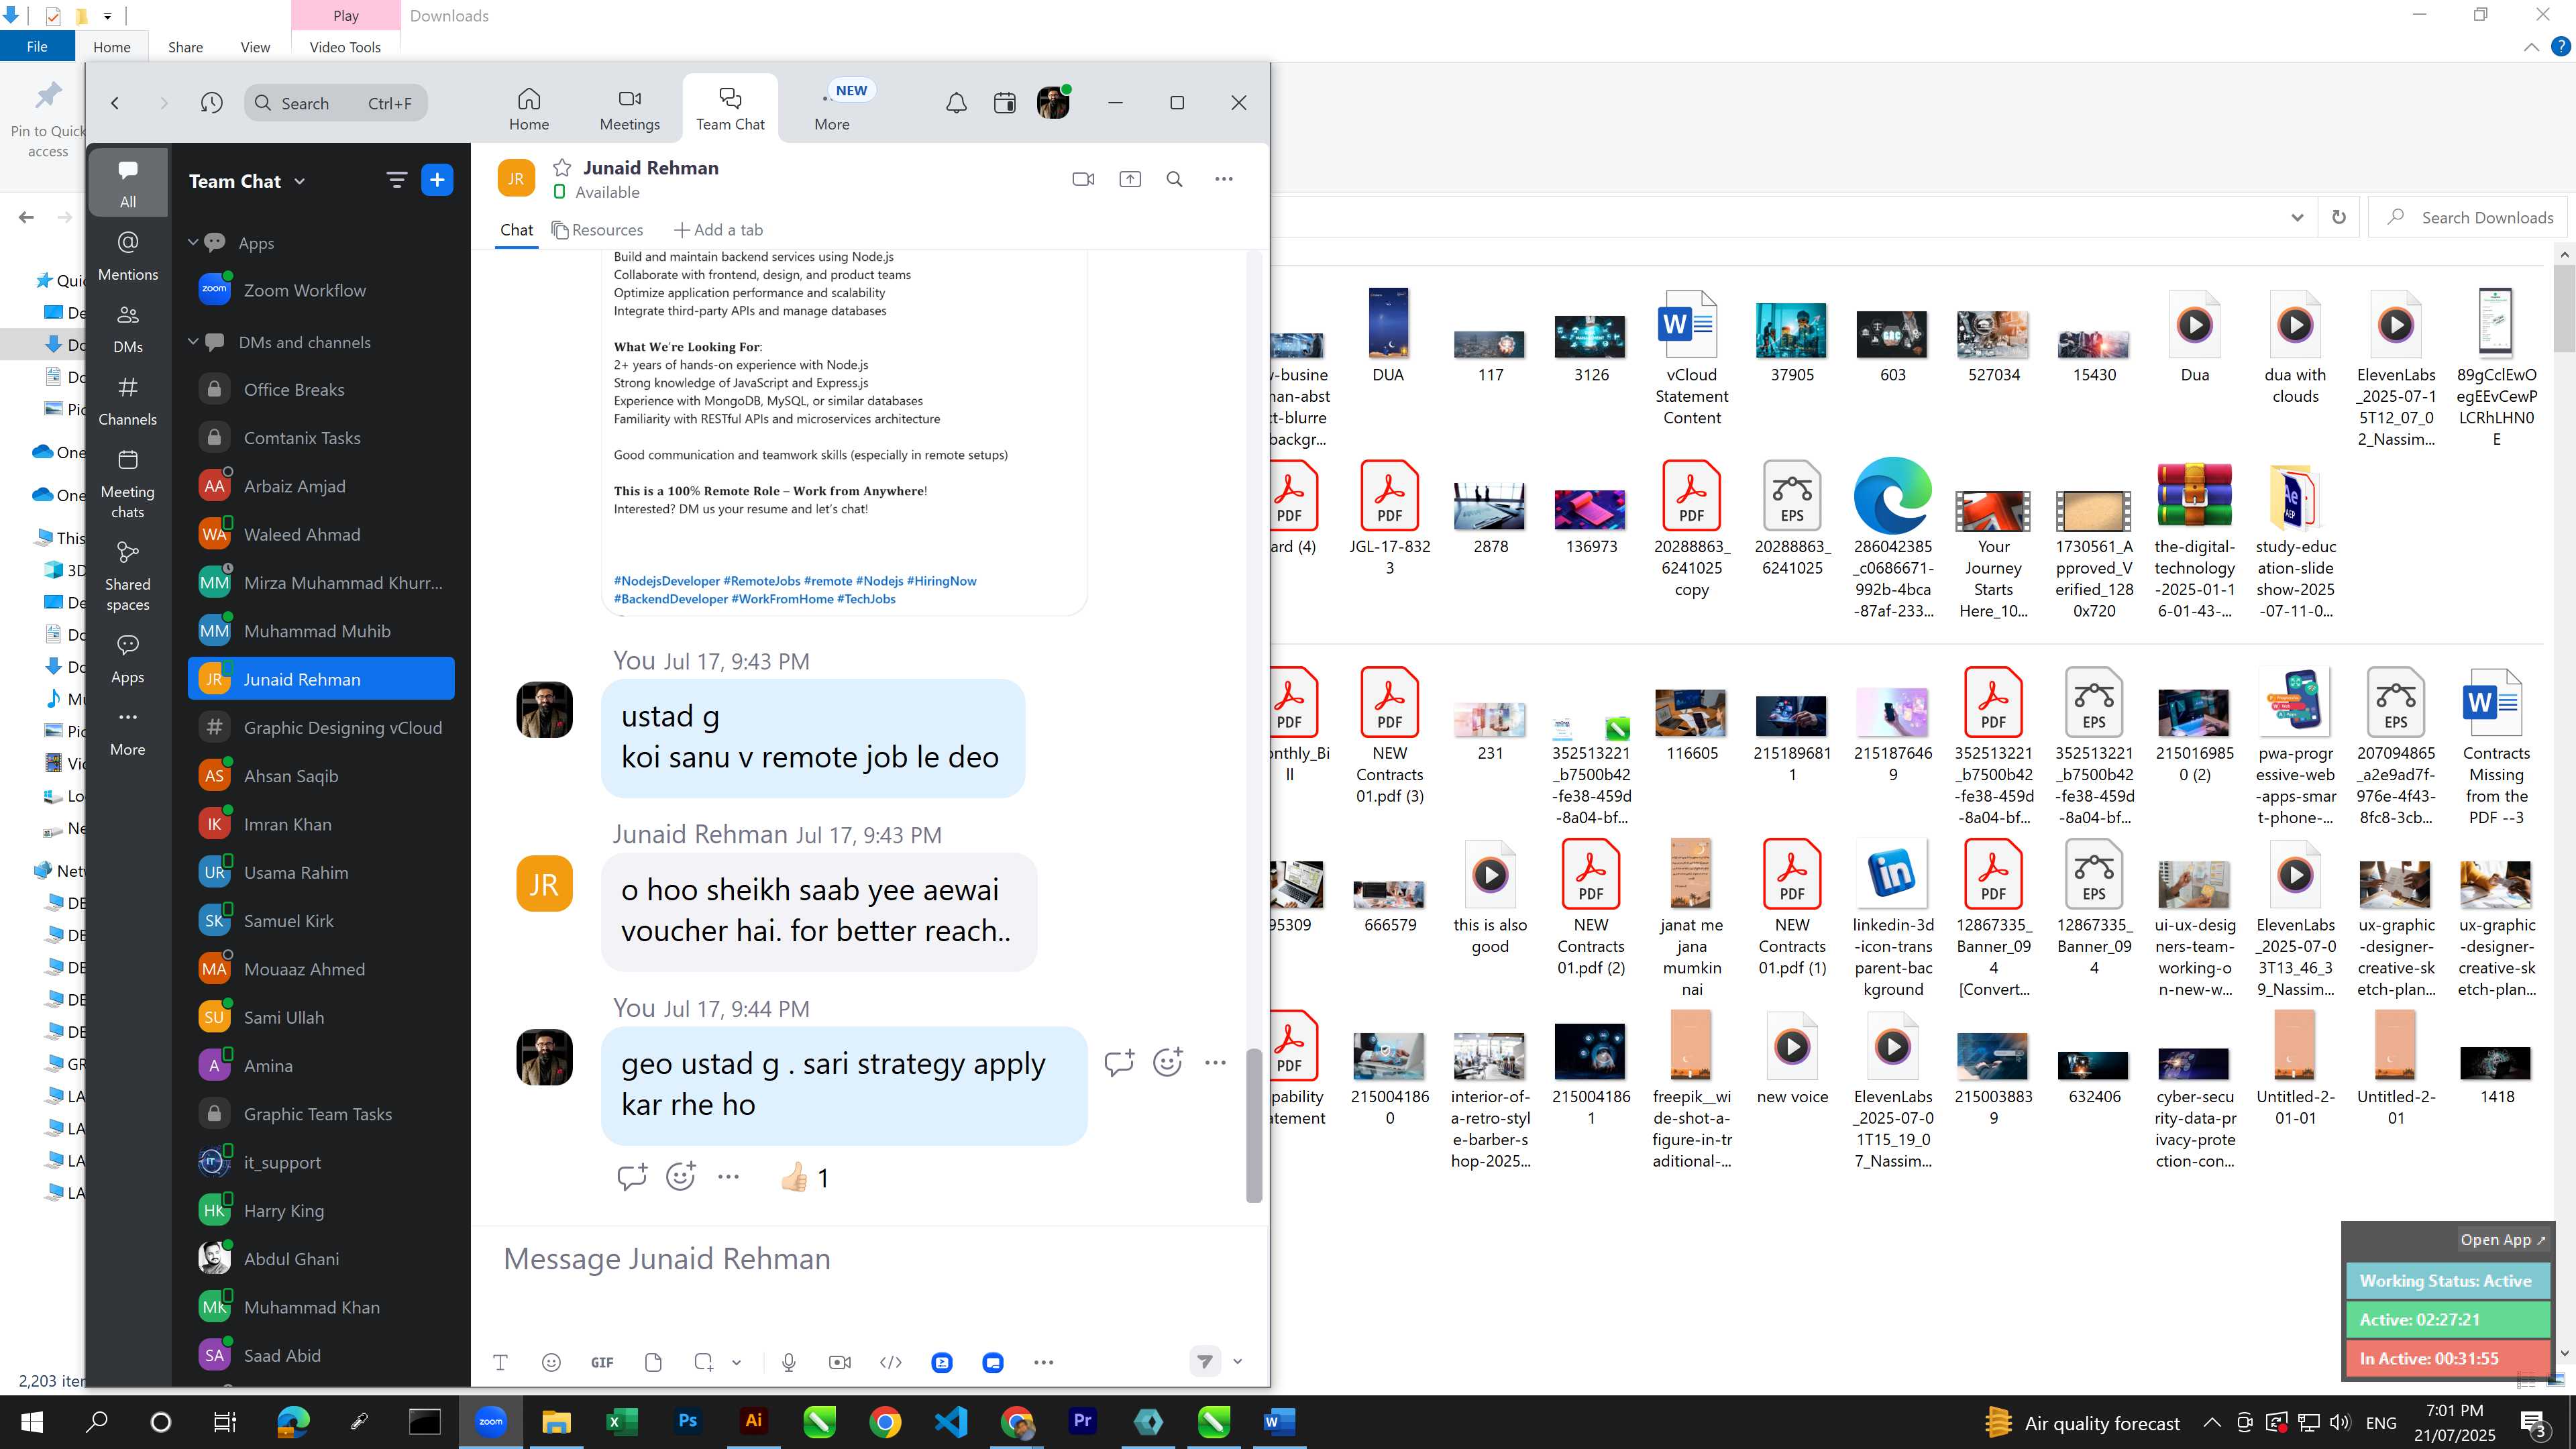Click #RemoteJobs hashtag link
The height and width of the screenshot is (1449, 2576).
[762, 581]
